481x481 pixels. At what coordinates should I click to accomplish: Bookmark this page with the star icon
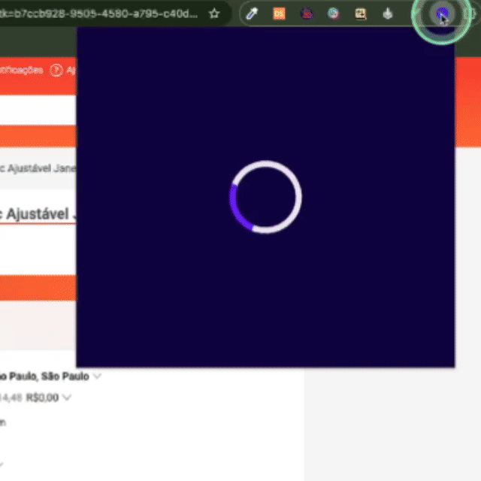click(214, 14)
